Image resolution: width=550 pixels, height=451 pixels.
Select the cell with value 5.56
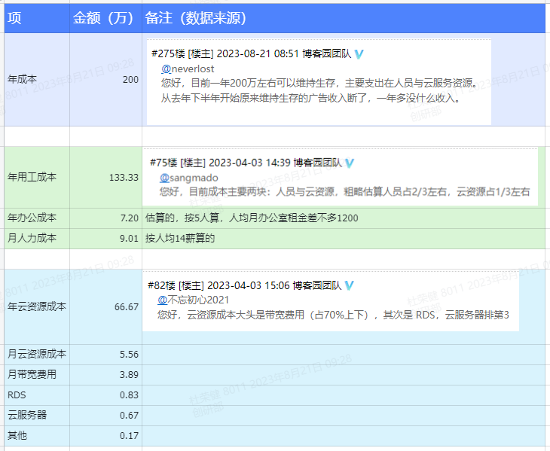point(106,355)
